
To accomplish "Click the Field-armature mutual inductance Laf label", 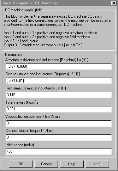I will [x=36, y=88].
